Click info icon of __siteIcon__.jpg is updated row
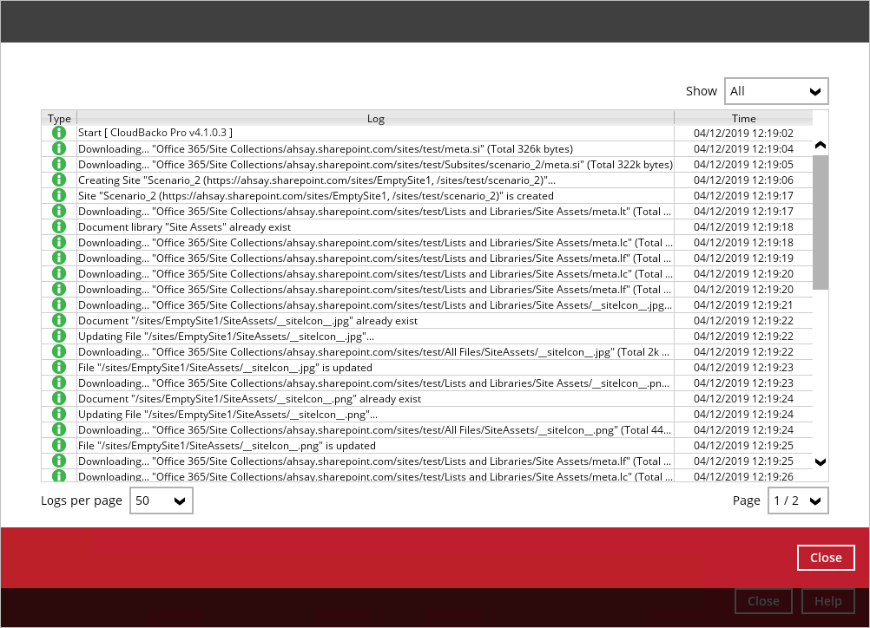The width and height of the screenshot is (870, 628). [x=59, y=367]
